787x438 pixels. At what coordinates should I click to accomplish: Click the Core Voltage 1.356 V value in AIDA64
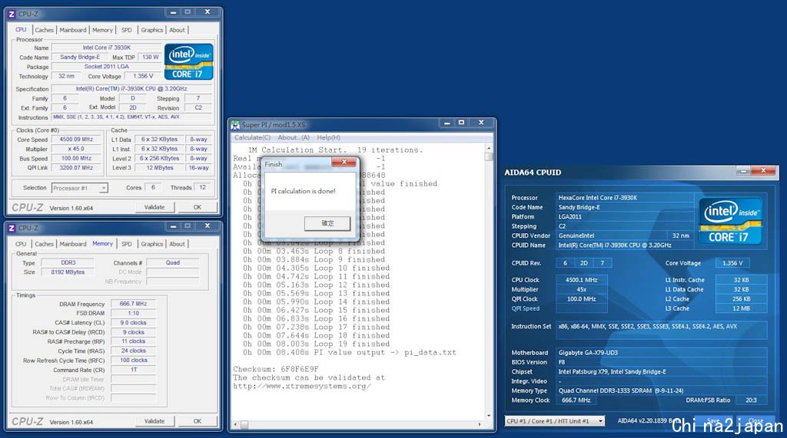732,262
